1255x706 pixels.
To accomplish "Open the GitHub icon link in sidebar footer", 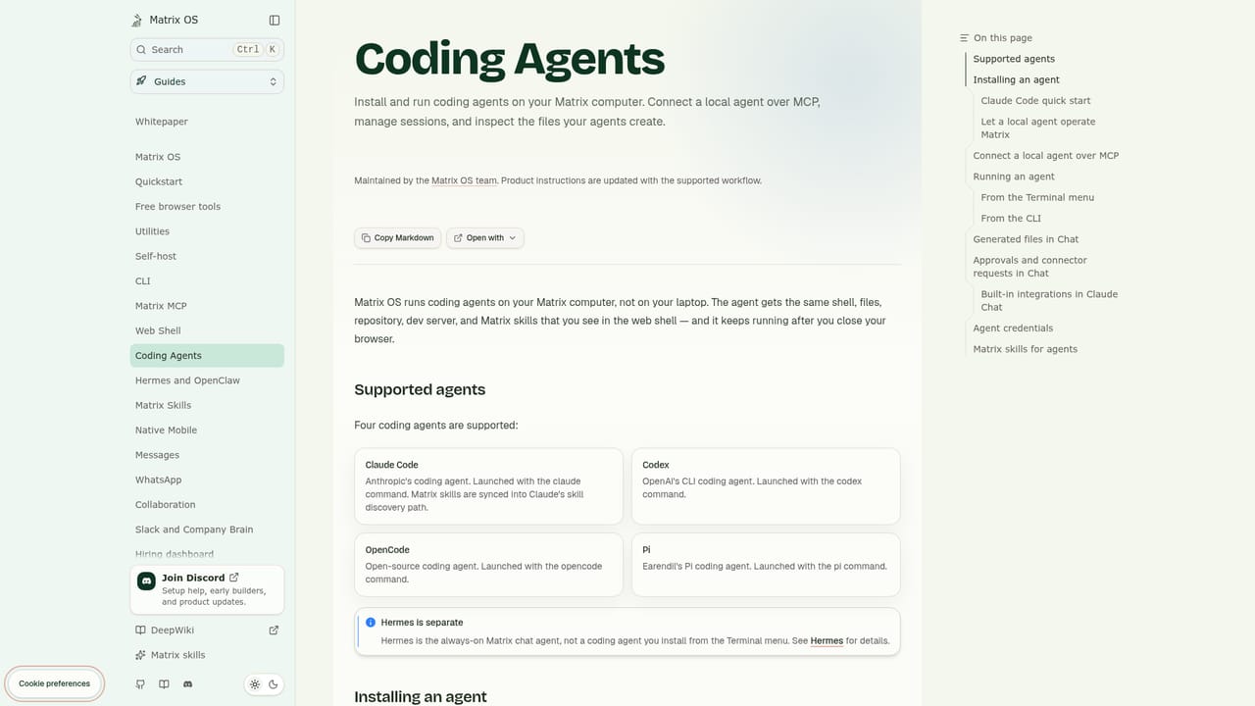I will pos(140,684).
